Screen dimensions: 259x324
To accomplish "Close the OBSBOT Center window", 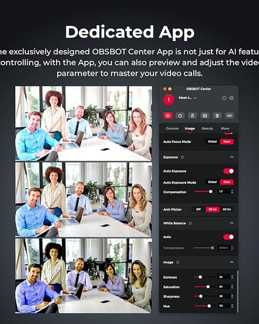I will (165, 89).
